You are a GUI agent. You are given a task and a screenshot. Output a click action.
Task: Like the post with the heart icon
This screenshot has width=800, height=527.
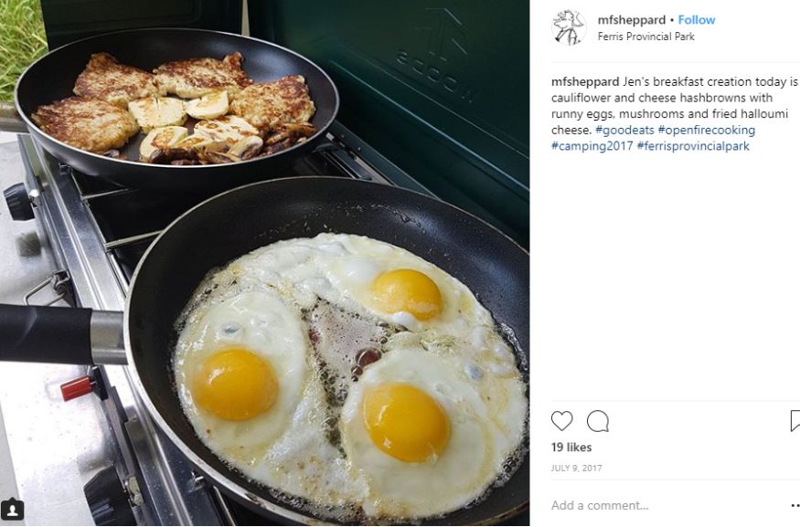coord(561,421)
